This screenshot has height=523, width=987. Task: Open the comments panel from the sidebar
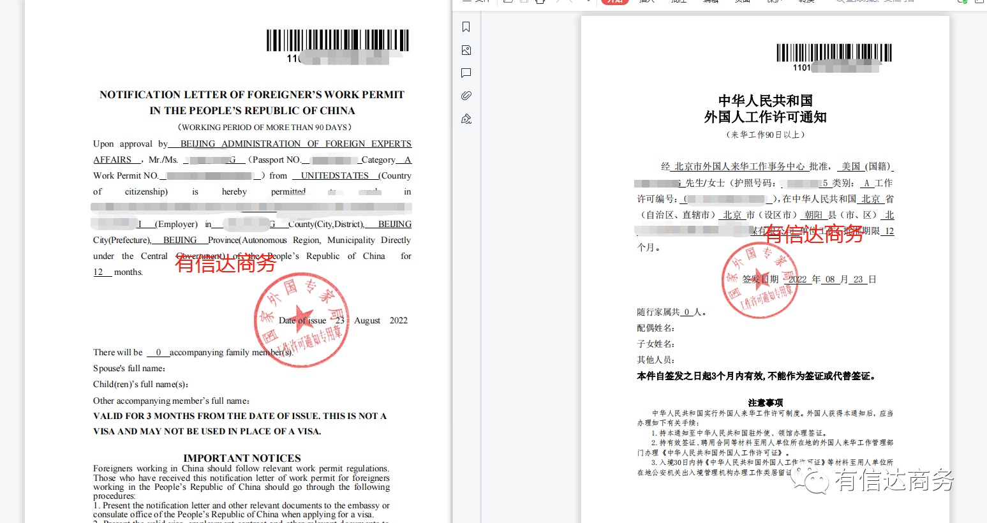pyautogui.click(x=466, y=73)
